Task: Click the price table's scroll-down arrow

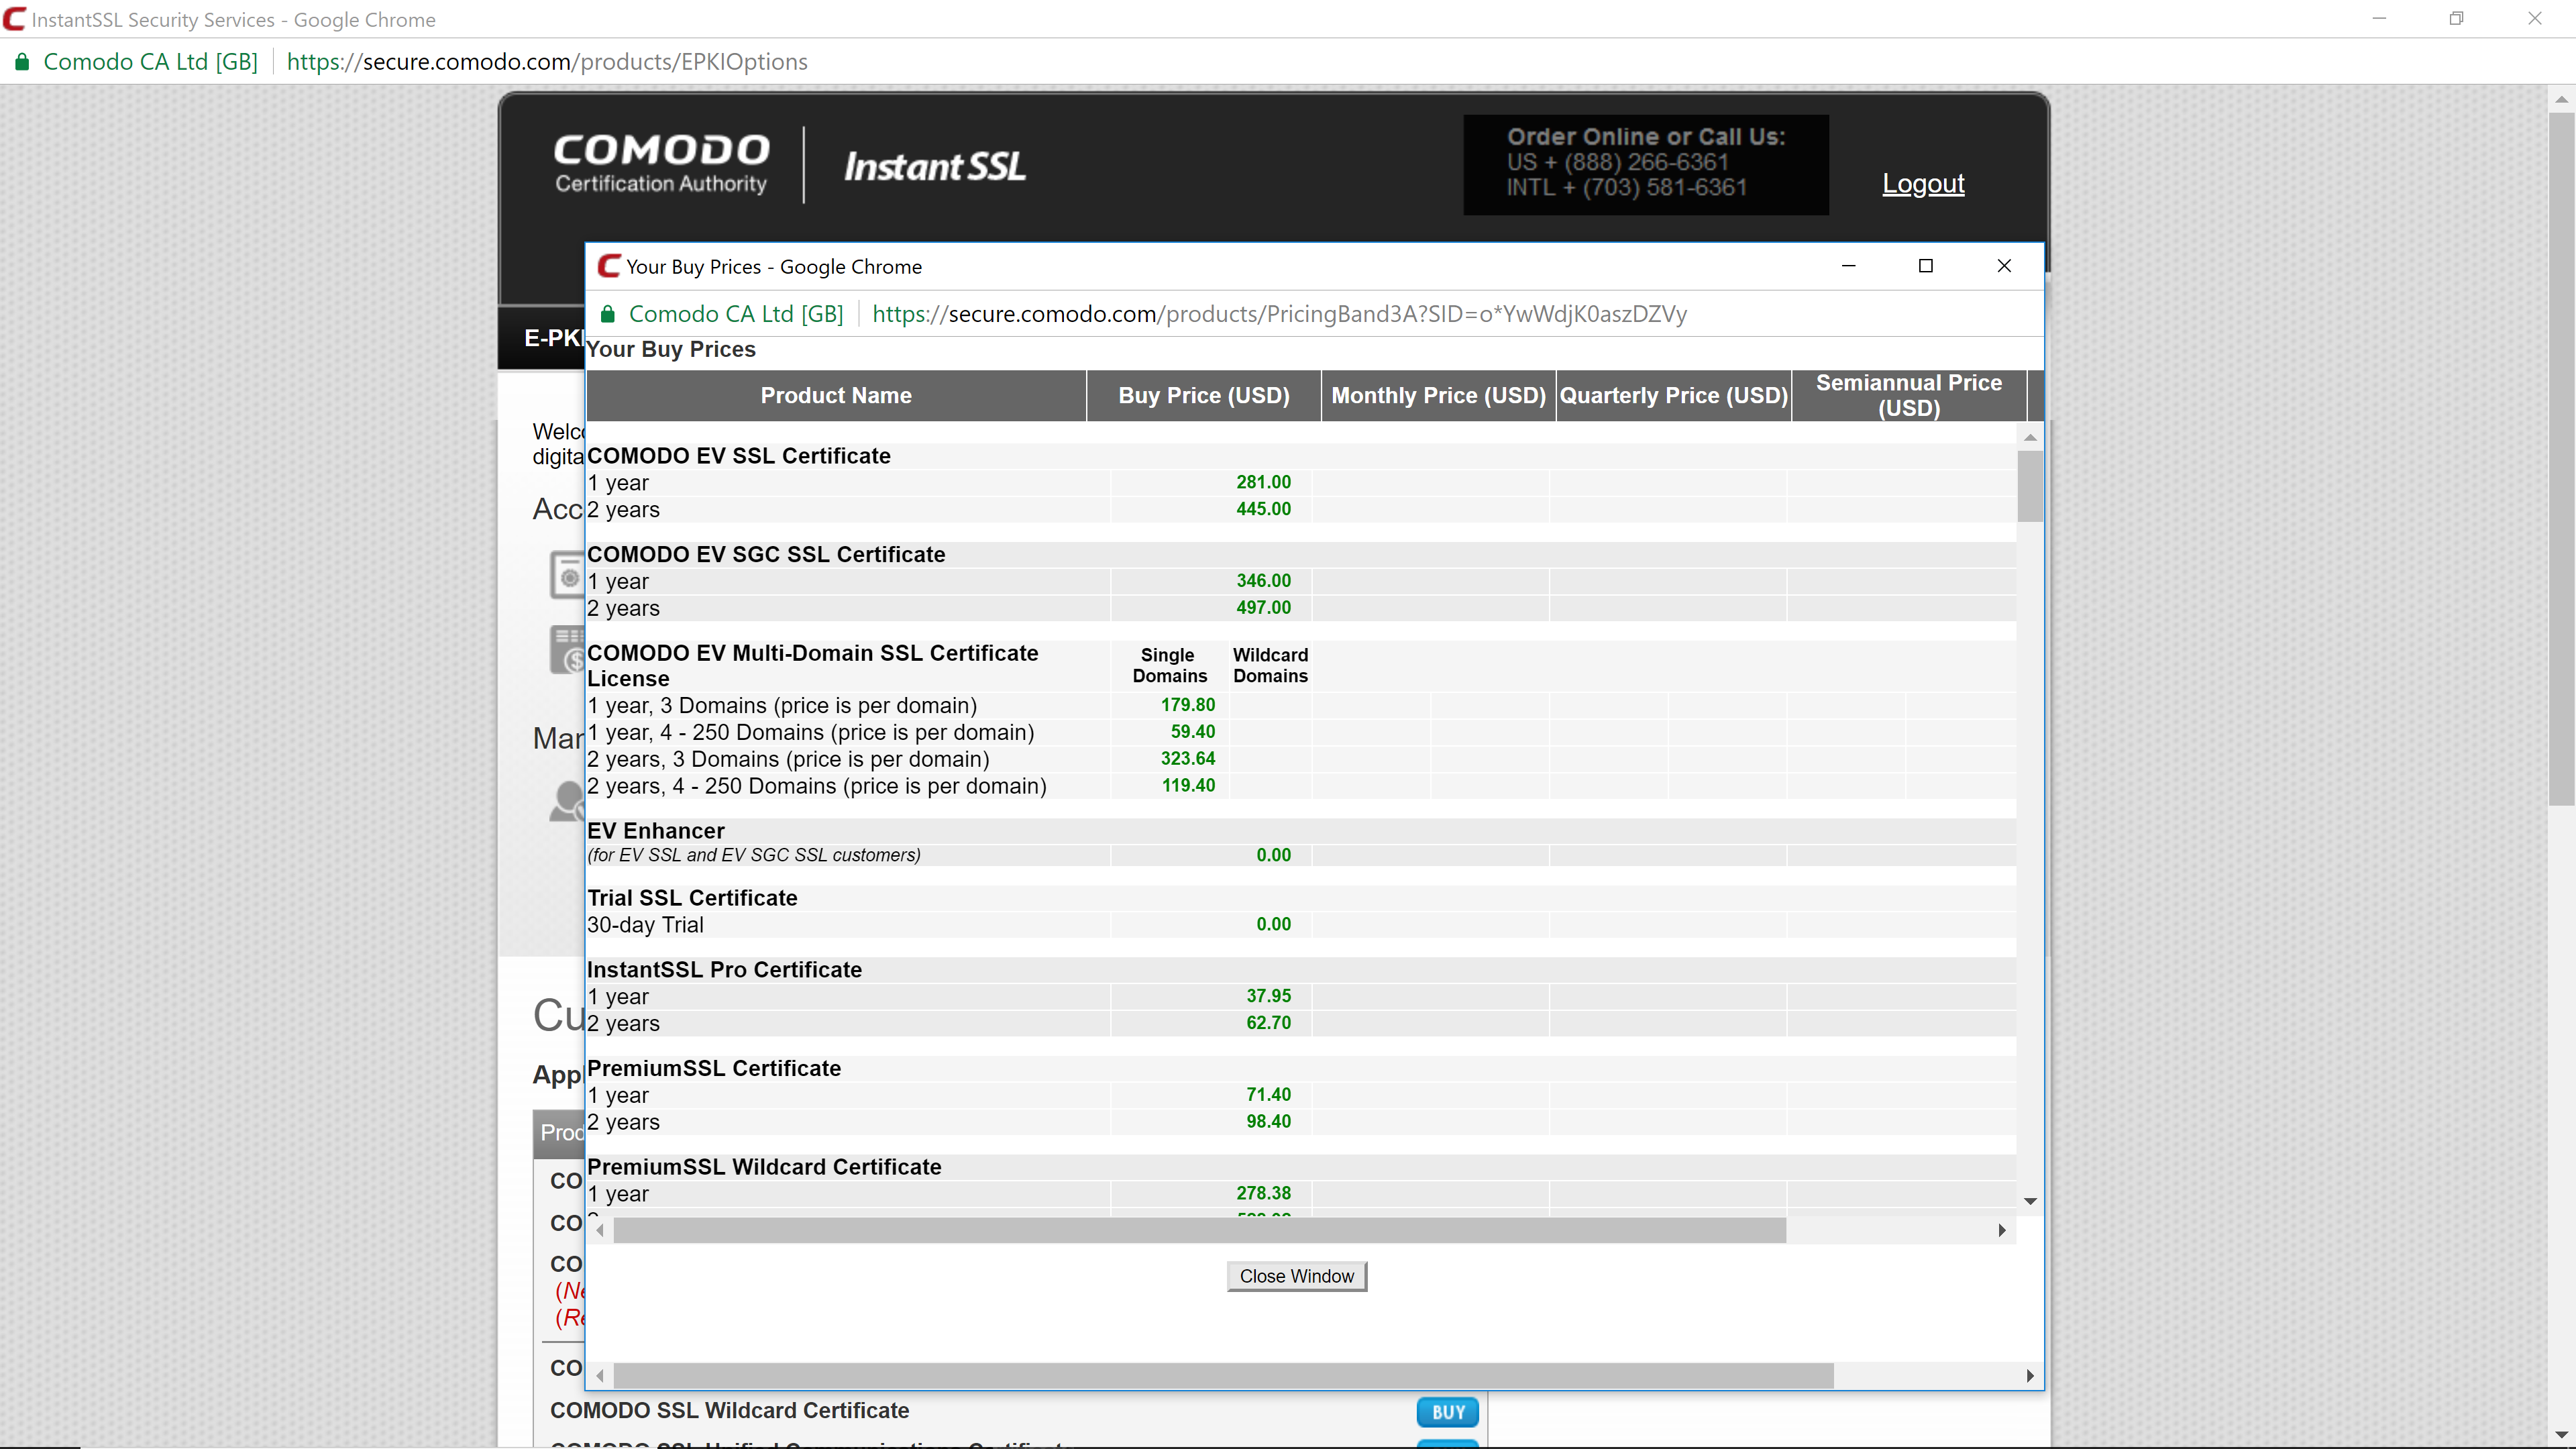Action: (x=2029, y=1201)
